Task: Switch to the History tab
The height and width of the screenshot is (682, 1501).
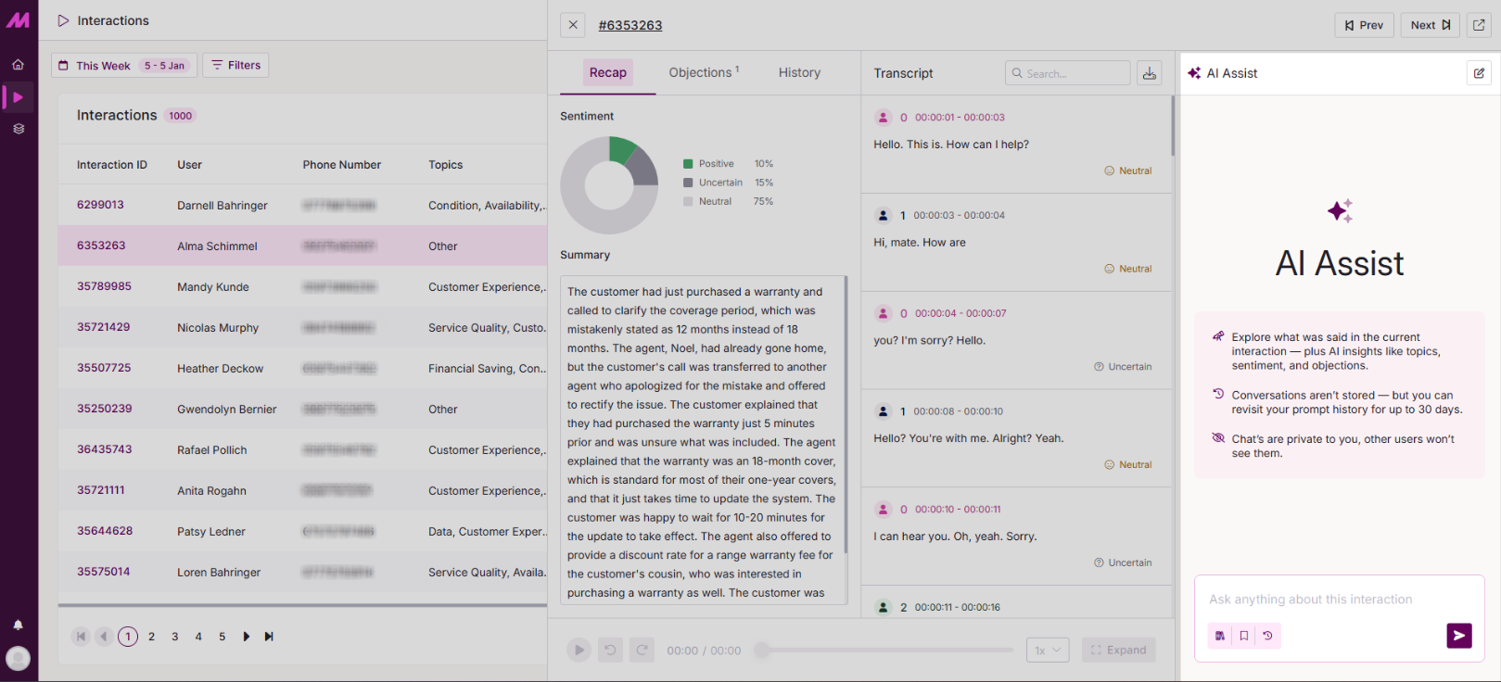Action: tap(799, 73)
